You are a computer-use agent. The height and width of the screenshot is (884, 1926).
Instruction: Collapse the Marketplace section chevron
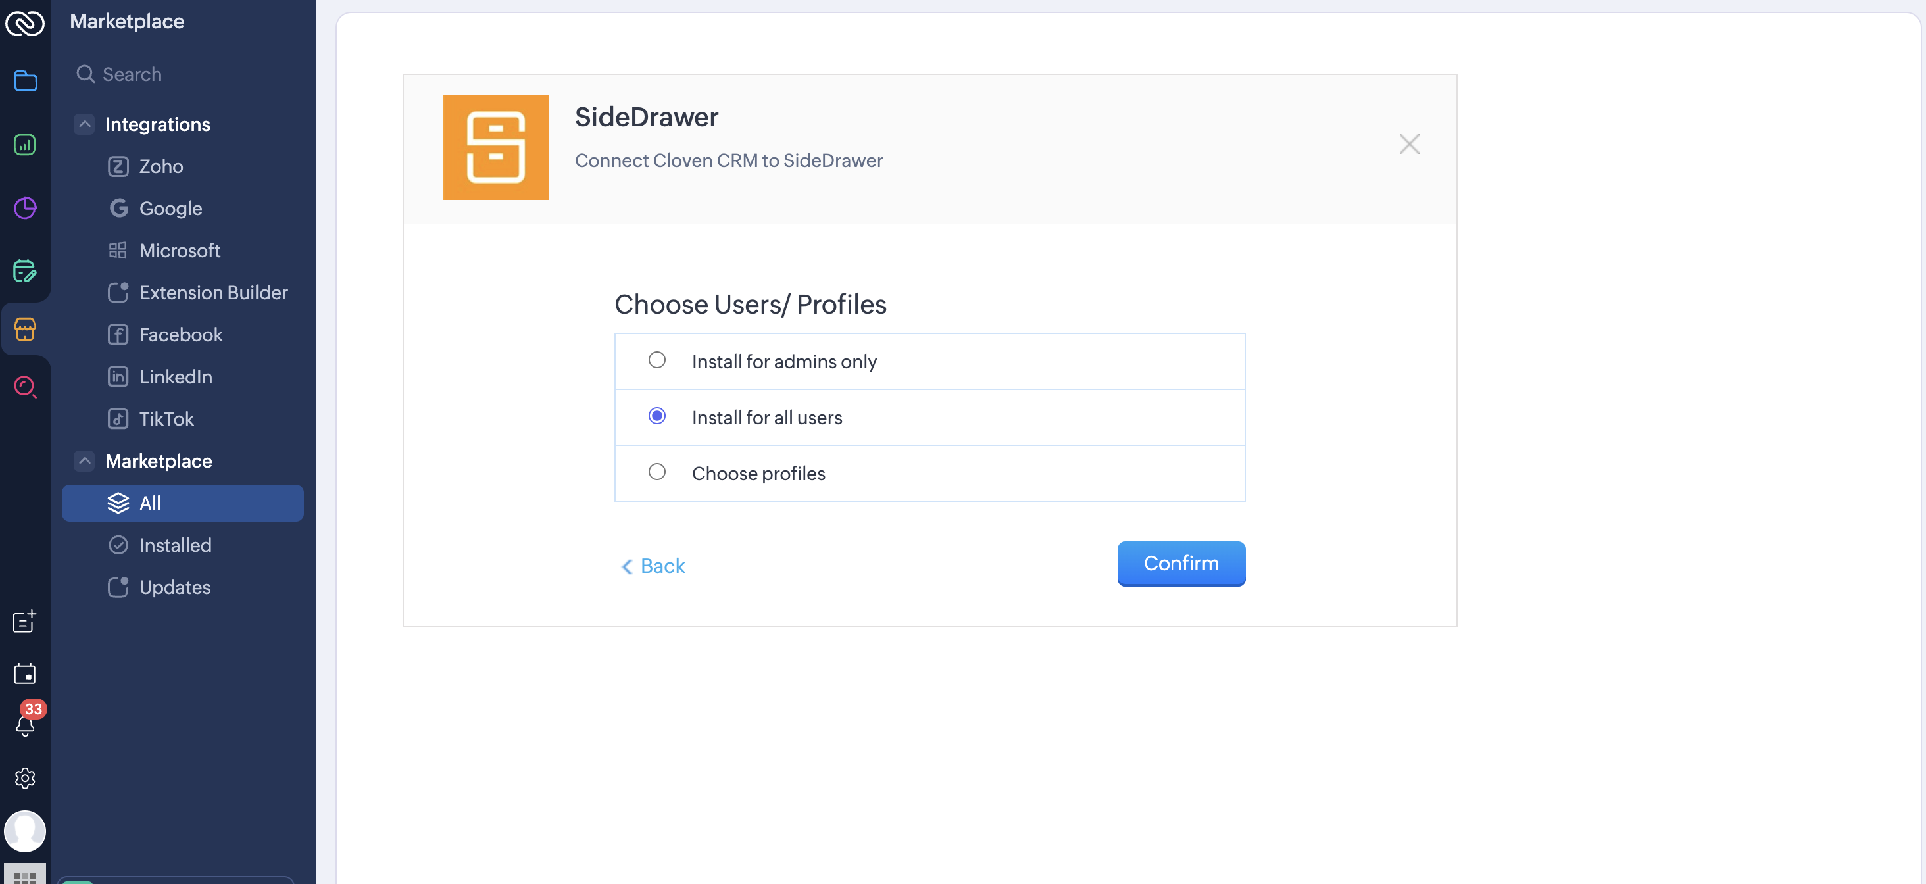[84, 460]
